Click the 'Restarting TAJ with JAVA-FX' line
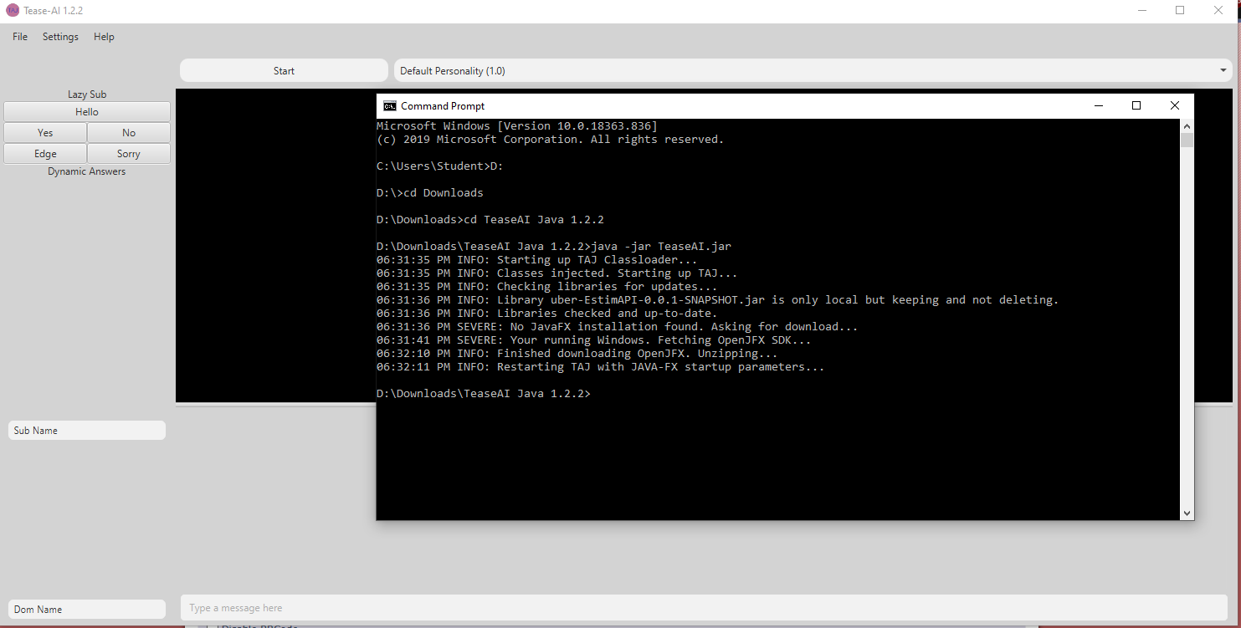 click(x=601, y=367)
